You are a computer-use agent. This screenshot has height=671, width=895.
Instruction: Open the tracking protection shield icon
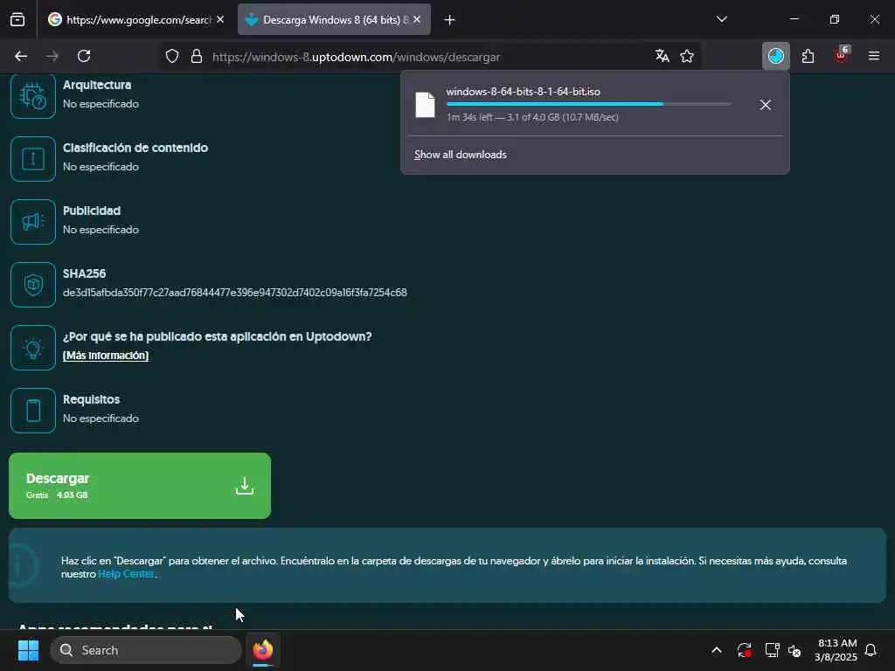coord(172,57)
